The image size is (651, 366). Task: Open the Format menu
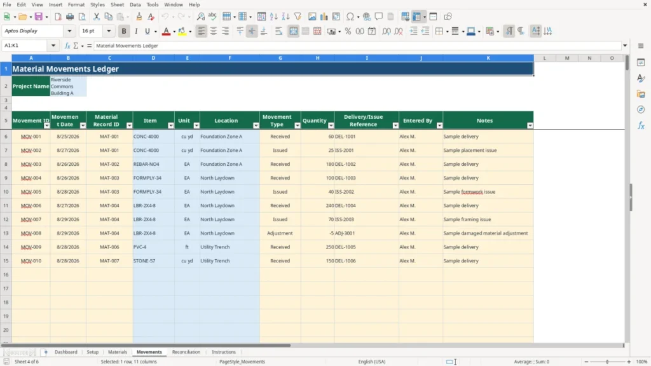click(x=76, y=4)
